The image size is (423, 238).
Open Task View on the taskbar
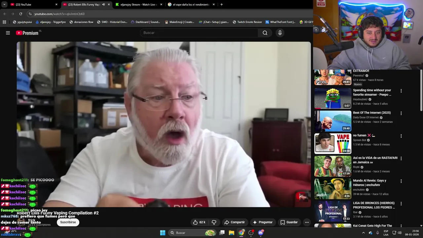[222, 233]
